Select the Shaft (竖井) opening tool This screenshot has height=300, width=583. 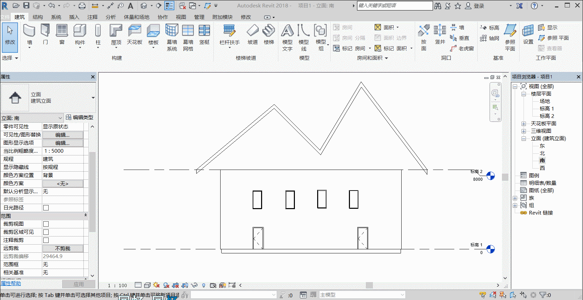tap(440, 34)
